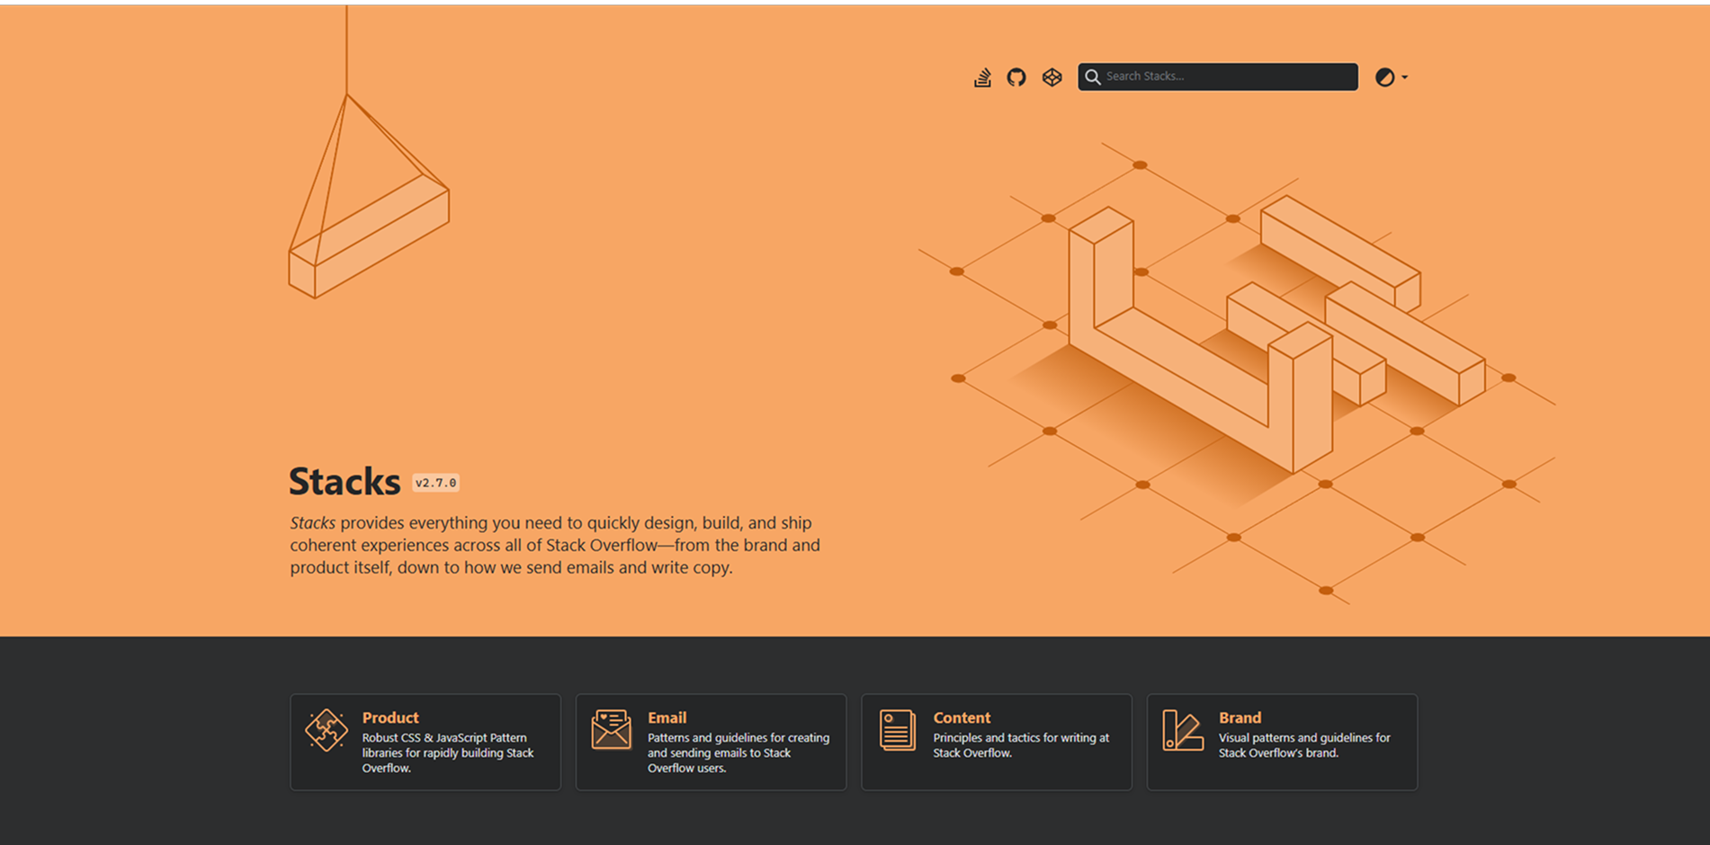
Task: Open the GitHub repository icon
Action: pyautogui.click(x=1016, y=77)
